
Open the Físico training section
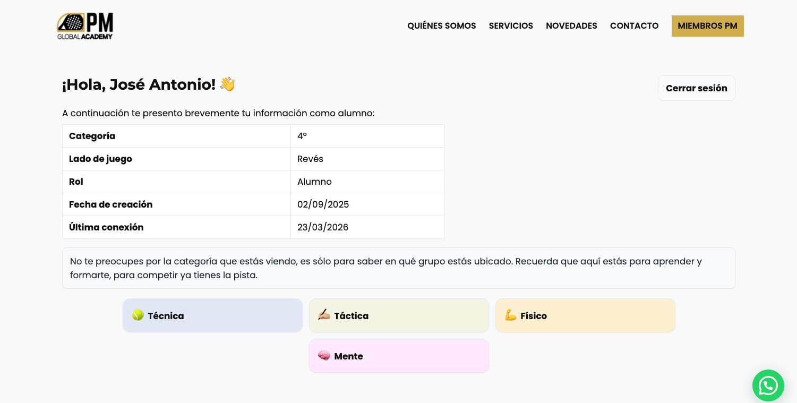click(x=585, y=315)
